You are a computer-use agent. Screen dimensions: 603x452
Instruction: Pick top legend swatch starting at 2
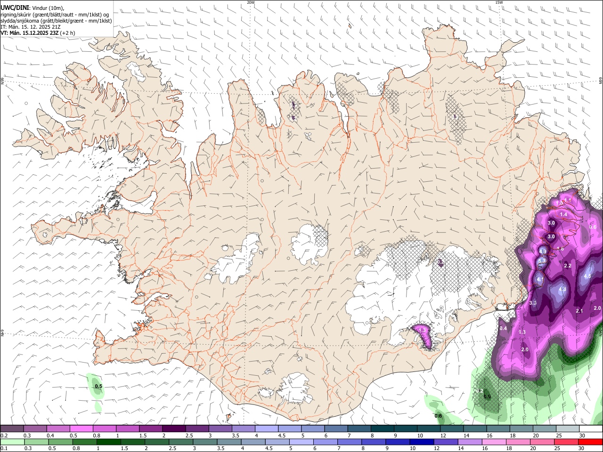coord(174,429)
